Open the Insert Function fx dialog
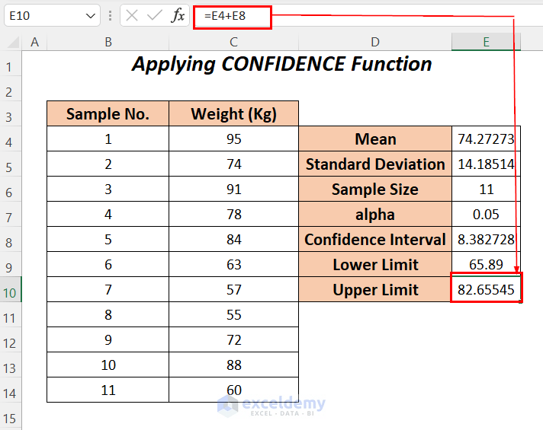Viewport: 543px width, 430px height. (x=178, y=15)
